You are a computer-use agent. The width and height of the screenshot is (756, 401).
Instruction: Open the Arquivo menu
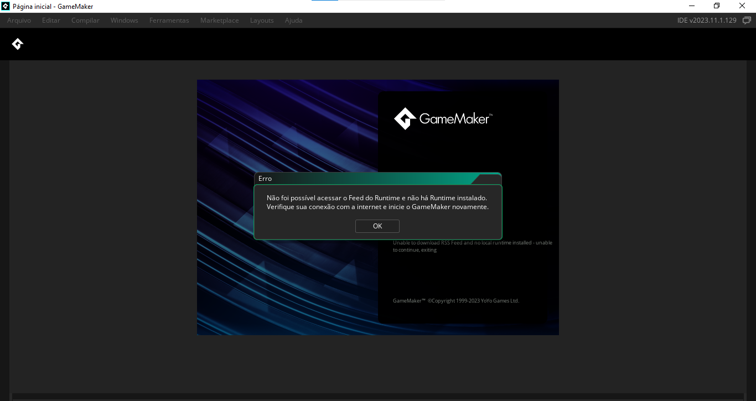pyautogui.click(x=19, y=20)
